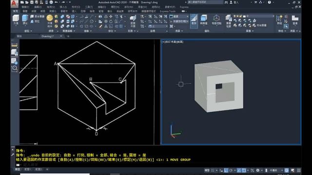Expand the 修改 Modify panel
This screenshot has width=312, height=175.
tap(112, 31)
